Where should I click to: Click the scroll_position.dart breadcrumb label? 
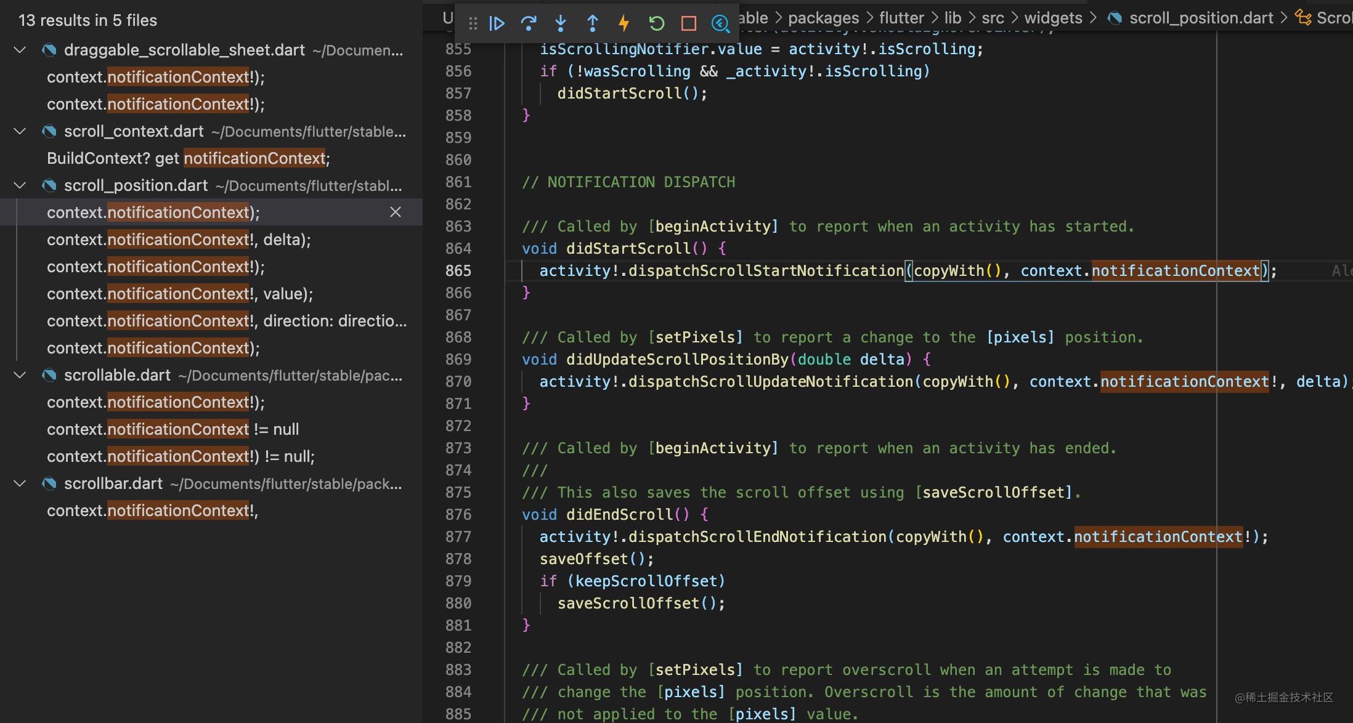click(1200, 18)
